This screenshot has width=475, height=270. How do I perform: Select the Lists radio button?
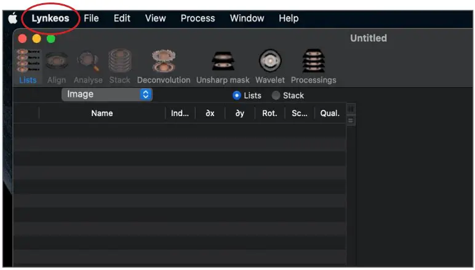pyautogui.click(x=237, y=96)
